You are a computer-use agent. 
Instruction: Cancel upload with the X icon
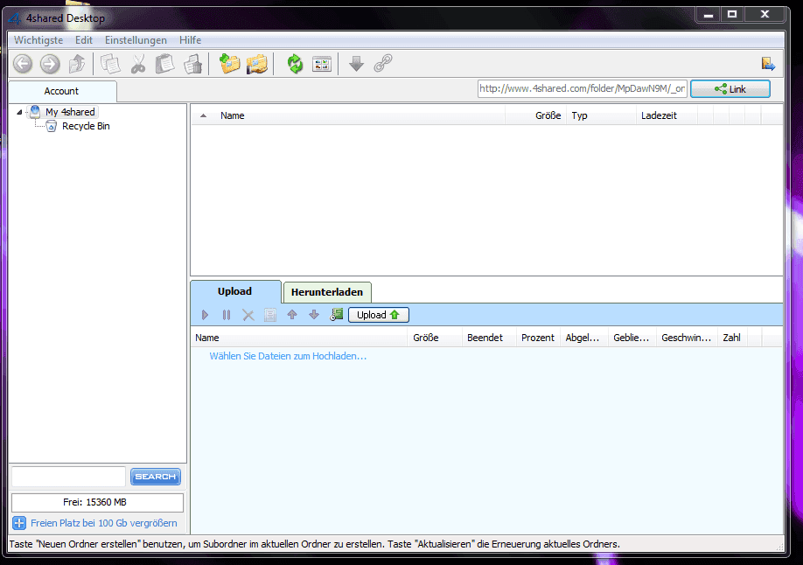(x=248, y=315)
